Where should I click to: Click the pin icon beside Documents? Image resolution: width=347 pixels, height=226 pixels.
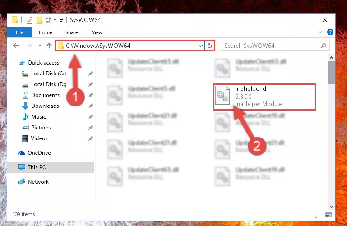click(x=91, y=95)
